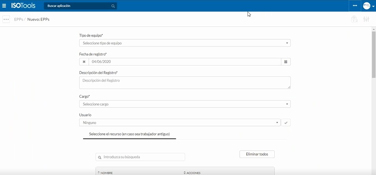
Task: Click the page vertical scrollbar
Action: pos(374,55)
